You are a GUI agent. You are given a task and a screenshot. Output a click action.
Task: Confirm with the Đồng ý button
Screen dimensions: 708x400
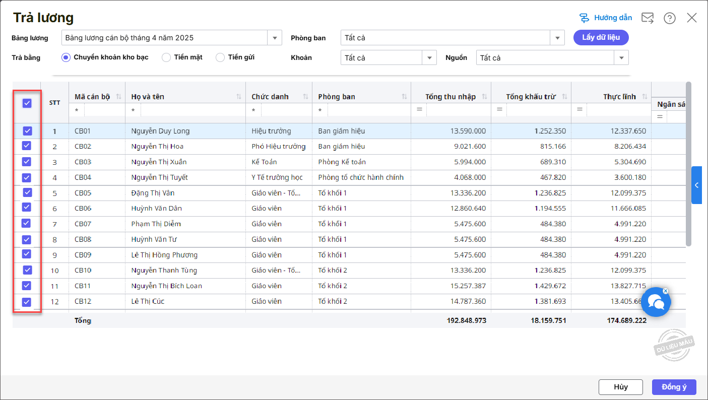pos(674,387)
